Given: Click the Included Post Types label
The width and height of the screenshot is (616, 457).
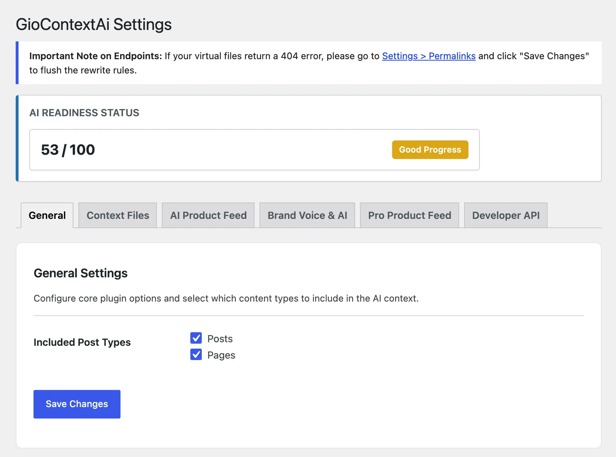Looking at the screenshot, I should 82,342.
